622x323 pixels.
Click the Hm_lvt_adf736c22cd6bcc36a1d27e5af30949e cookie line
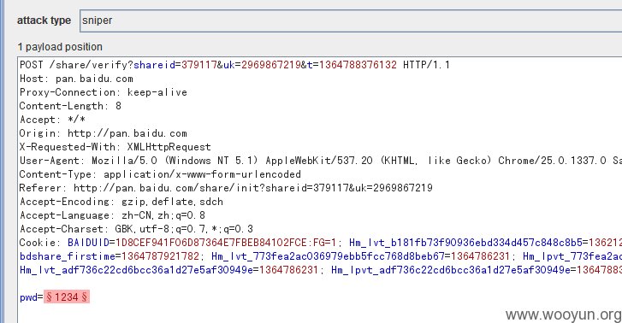pos(321,270)
